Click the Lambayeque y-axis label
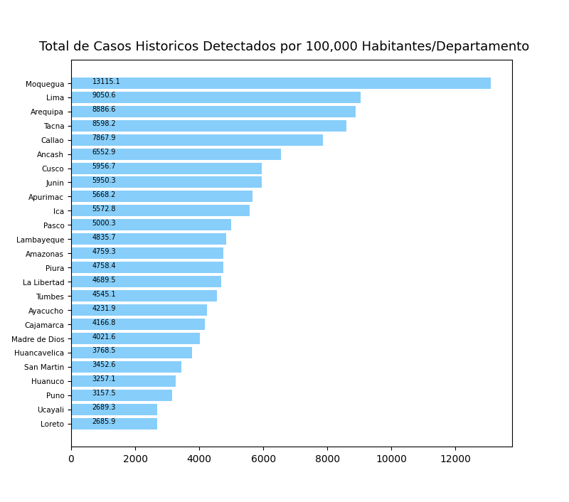 click(40, 240)
